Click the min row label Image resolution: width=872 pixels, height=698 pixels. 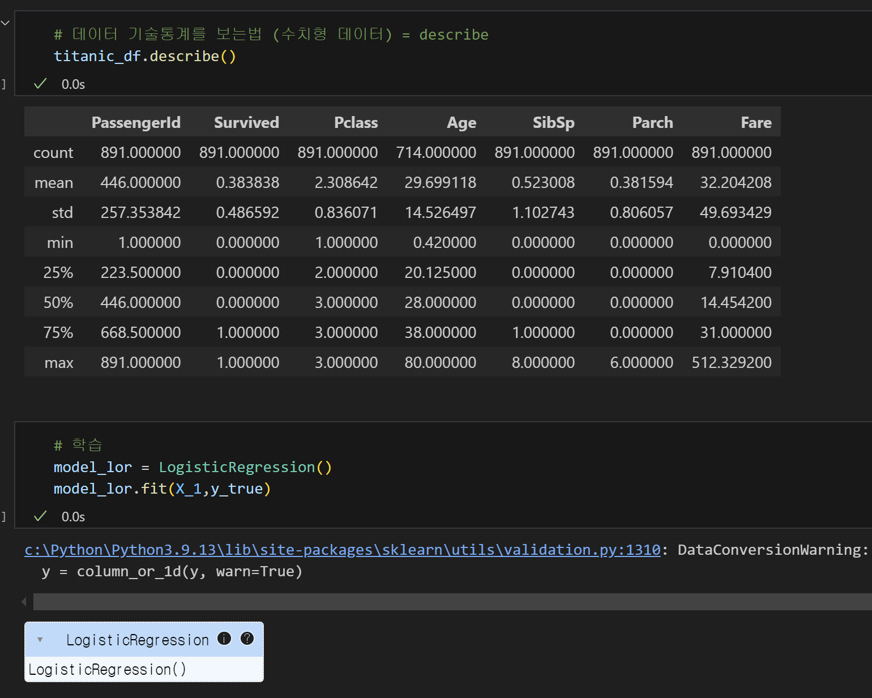coord(60,243)
